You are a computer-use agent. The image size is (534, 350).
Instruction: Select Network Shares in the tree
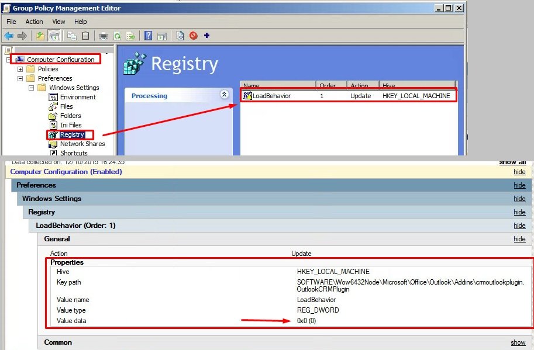click(x=82, y=144)
